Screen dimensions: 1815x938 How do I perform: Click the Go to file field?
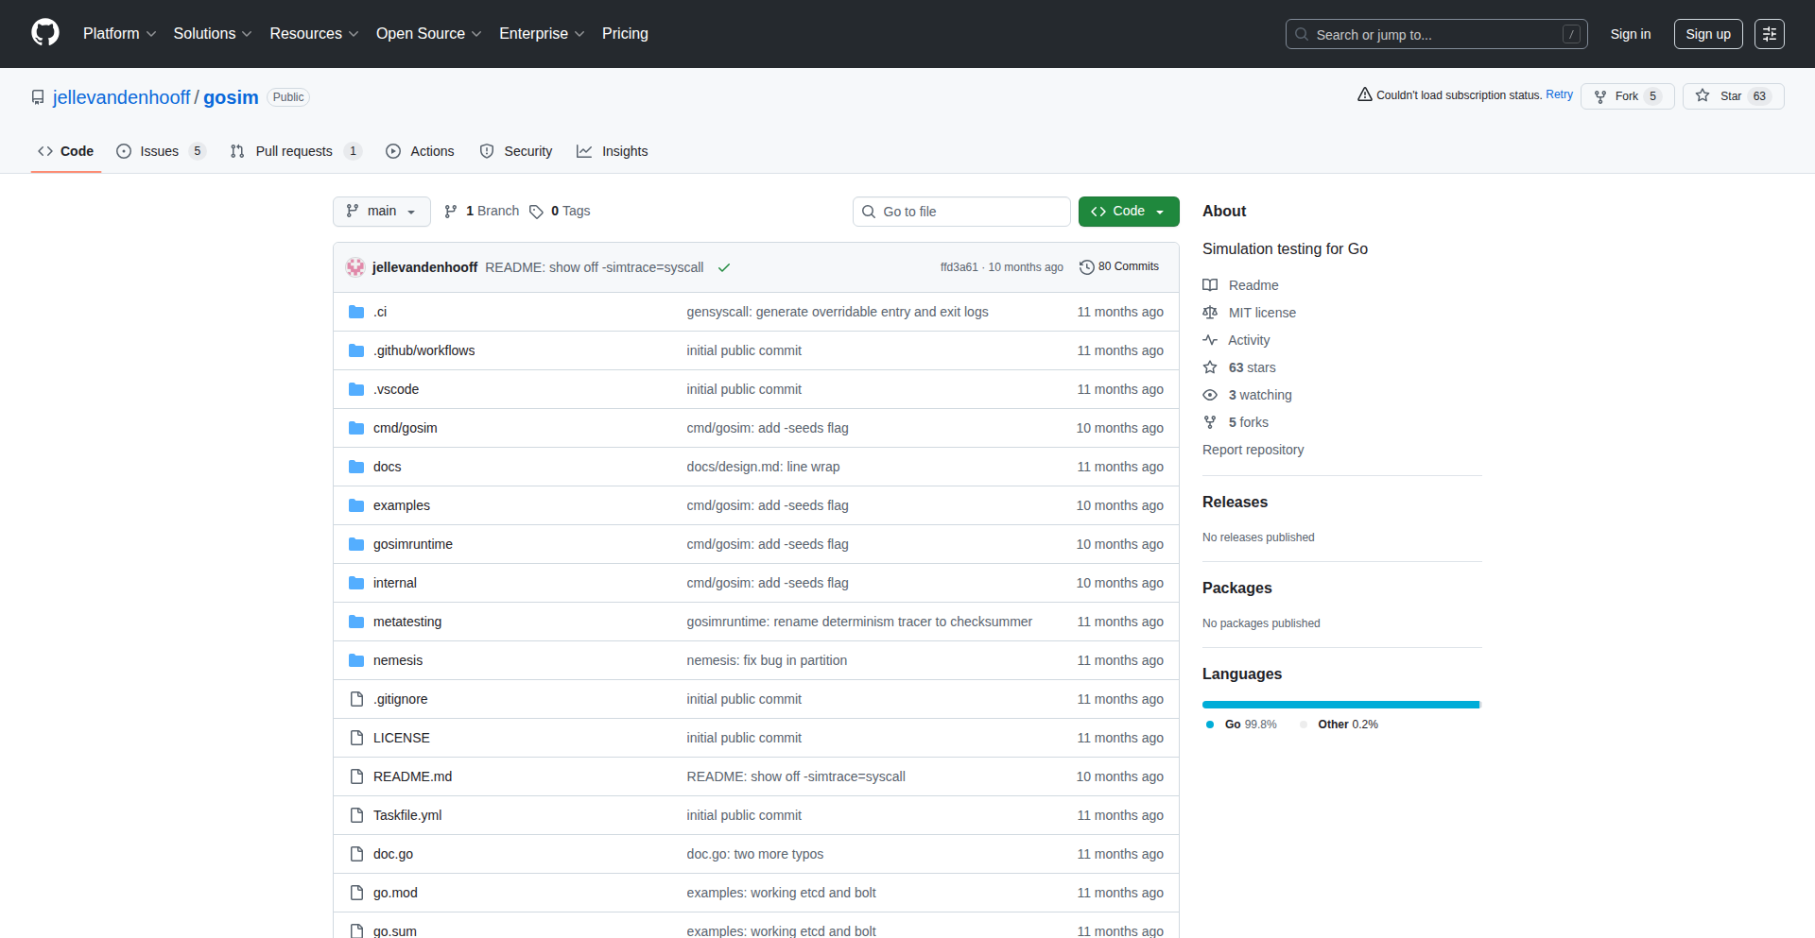[x=961, y=212]
